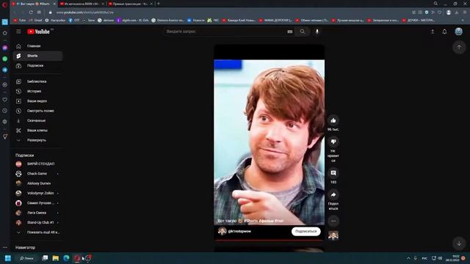Open the Gmail bookmark in bookmarks bar

(x=36, y=21)
